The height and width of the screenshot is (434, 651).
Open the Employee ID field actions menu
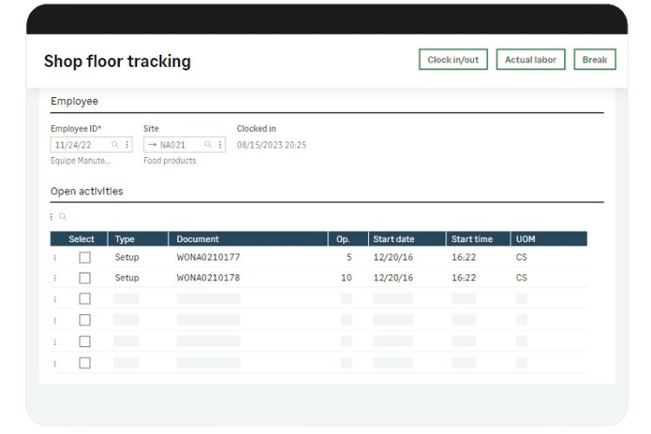coord(127,145)
